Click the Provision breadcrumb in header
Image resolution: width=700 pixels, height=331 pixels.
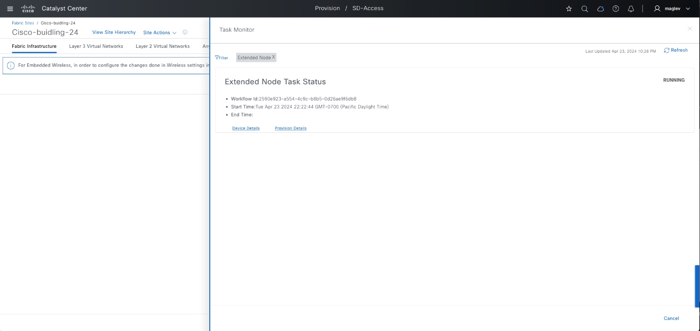327,8
